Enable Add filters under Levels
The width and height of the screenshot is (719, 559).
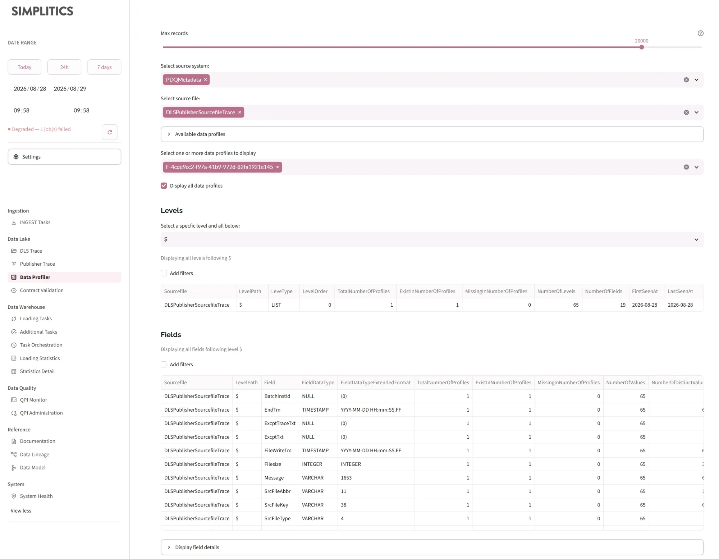(164, 273)
